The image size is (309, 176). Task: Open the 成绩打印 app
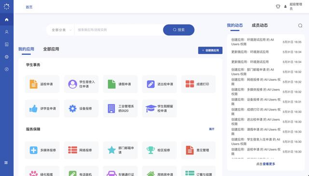[x=198, y=84]
